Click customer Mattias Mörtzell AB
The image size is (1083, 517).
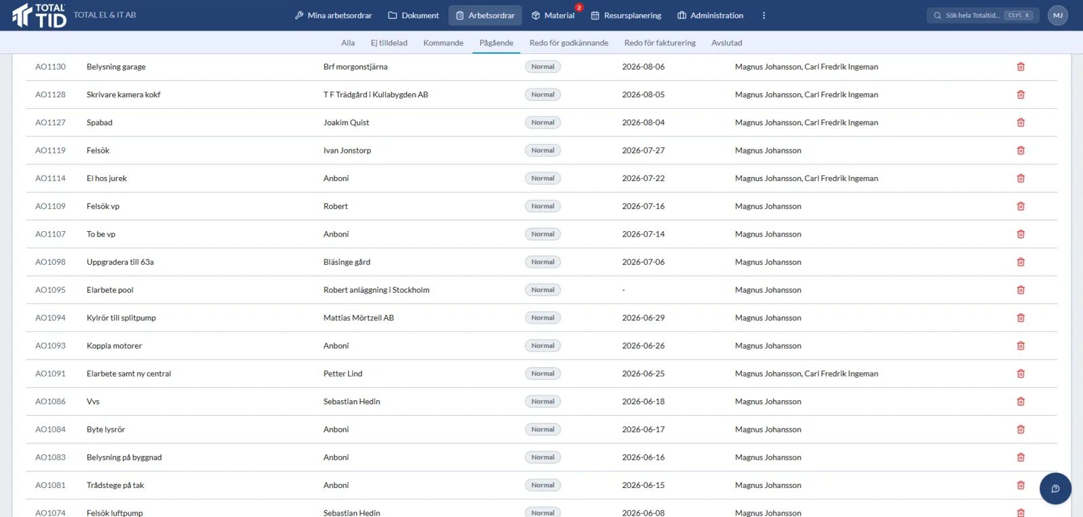359,318
